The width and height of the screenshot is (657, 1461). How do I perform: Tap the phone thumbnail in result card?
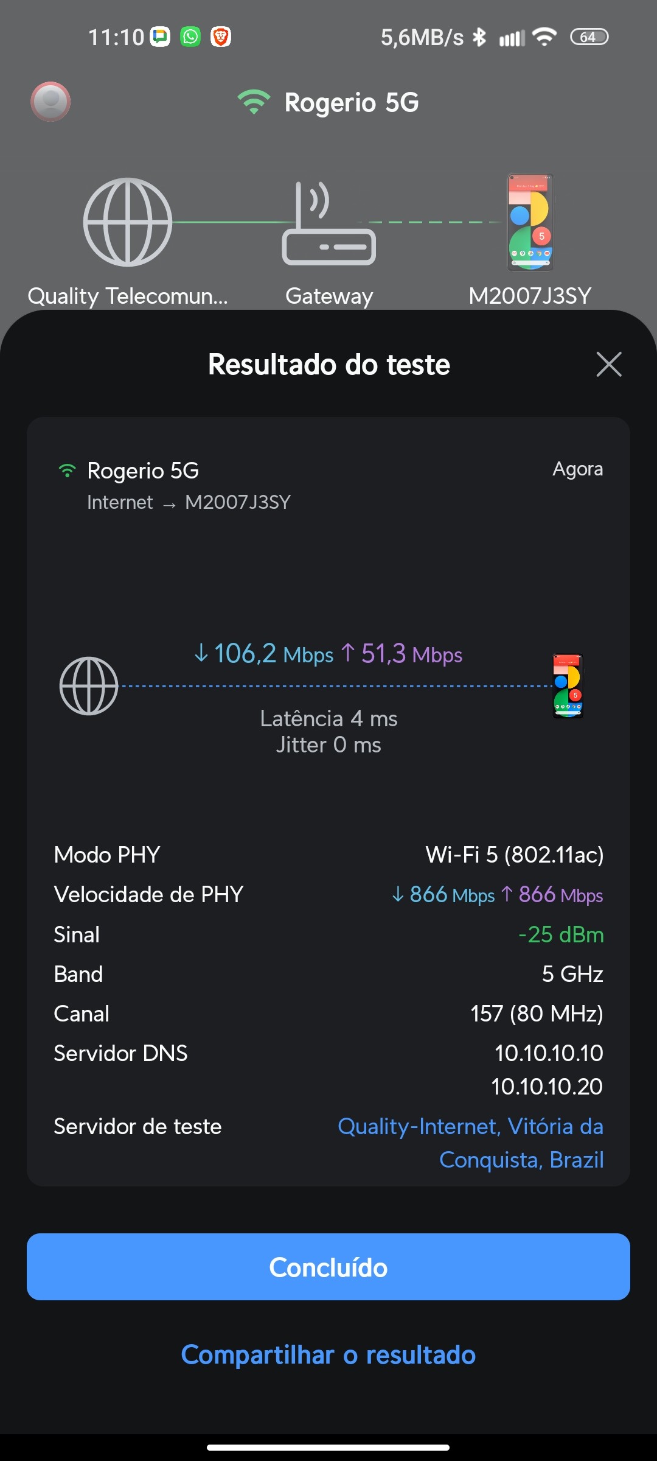568,686
